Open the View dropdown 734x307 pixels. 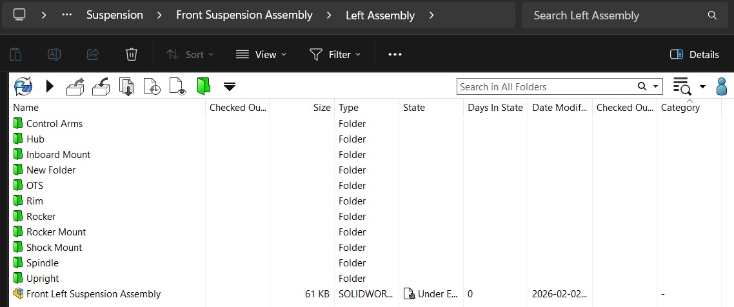click(261, 55)
